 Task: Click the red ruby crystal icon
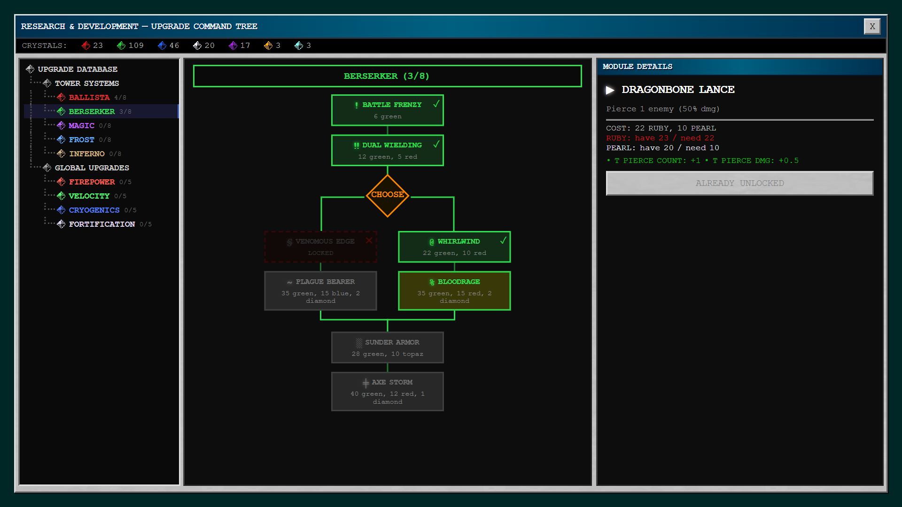coord(86,46)
